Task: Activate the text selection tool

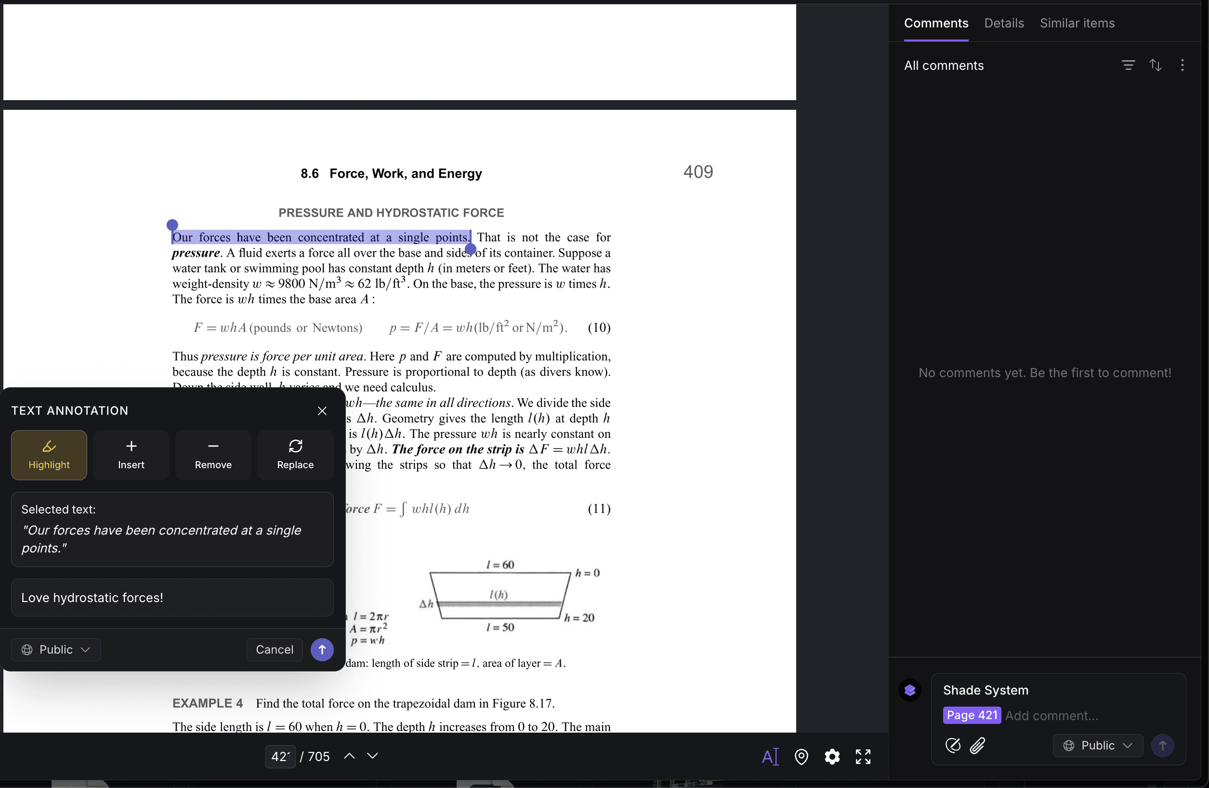Action: pyautogui.click(x=770, y=757)
